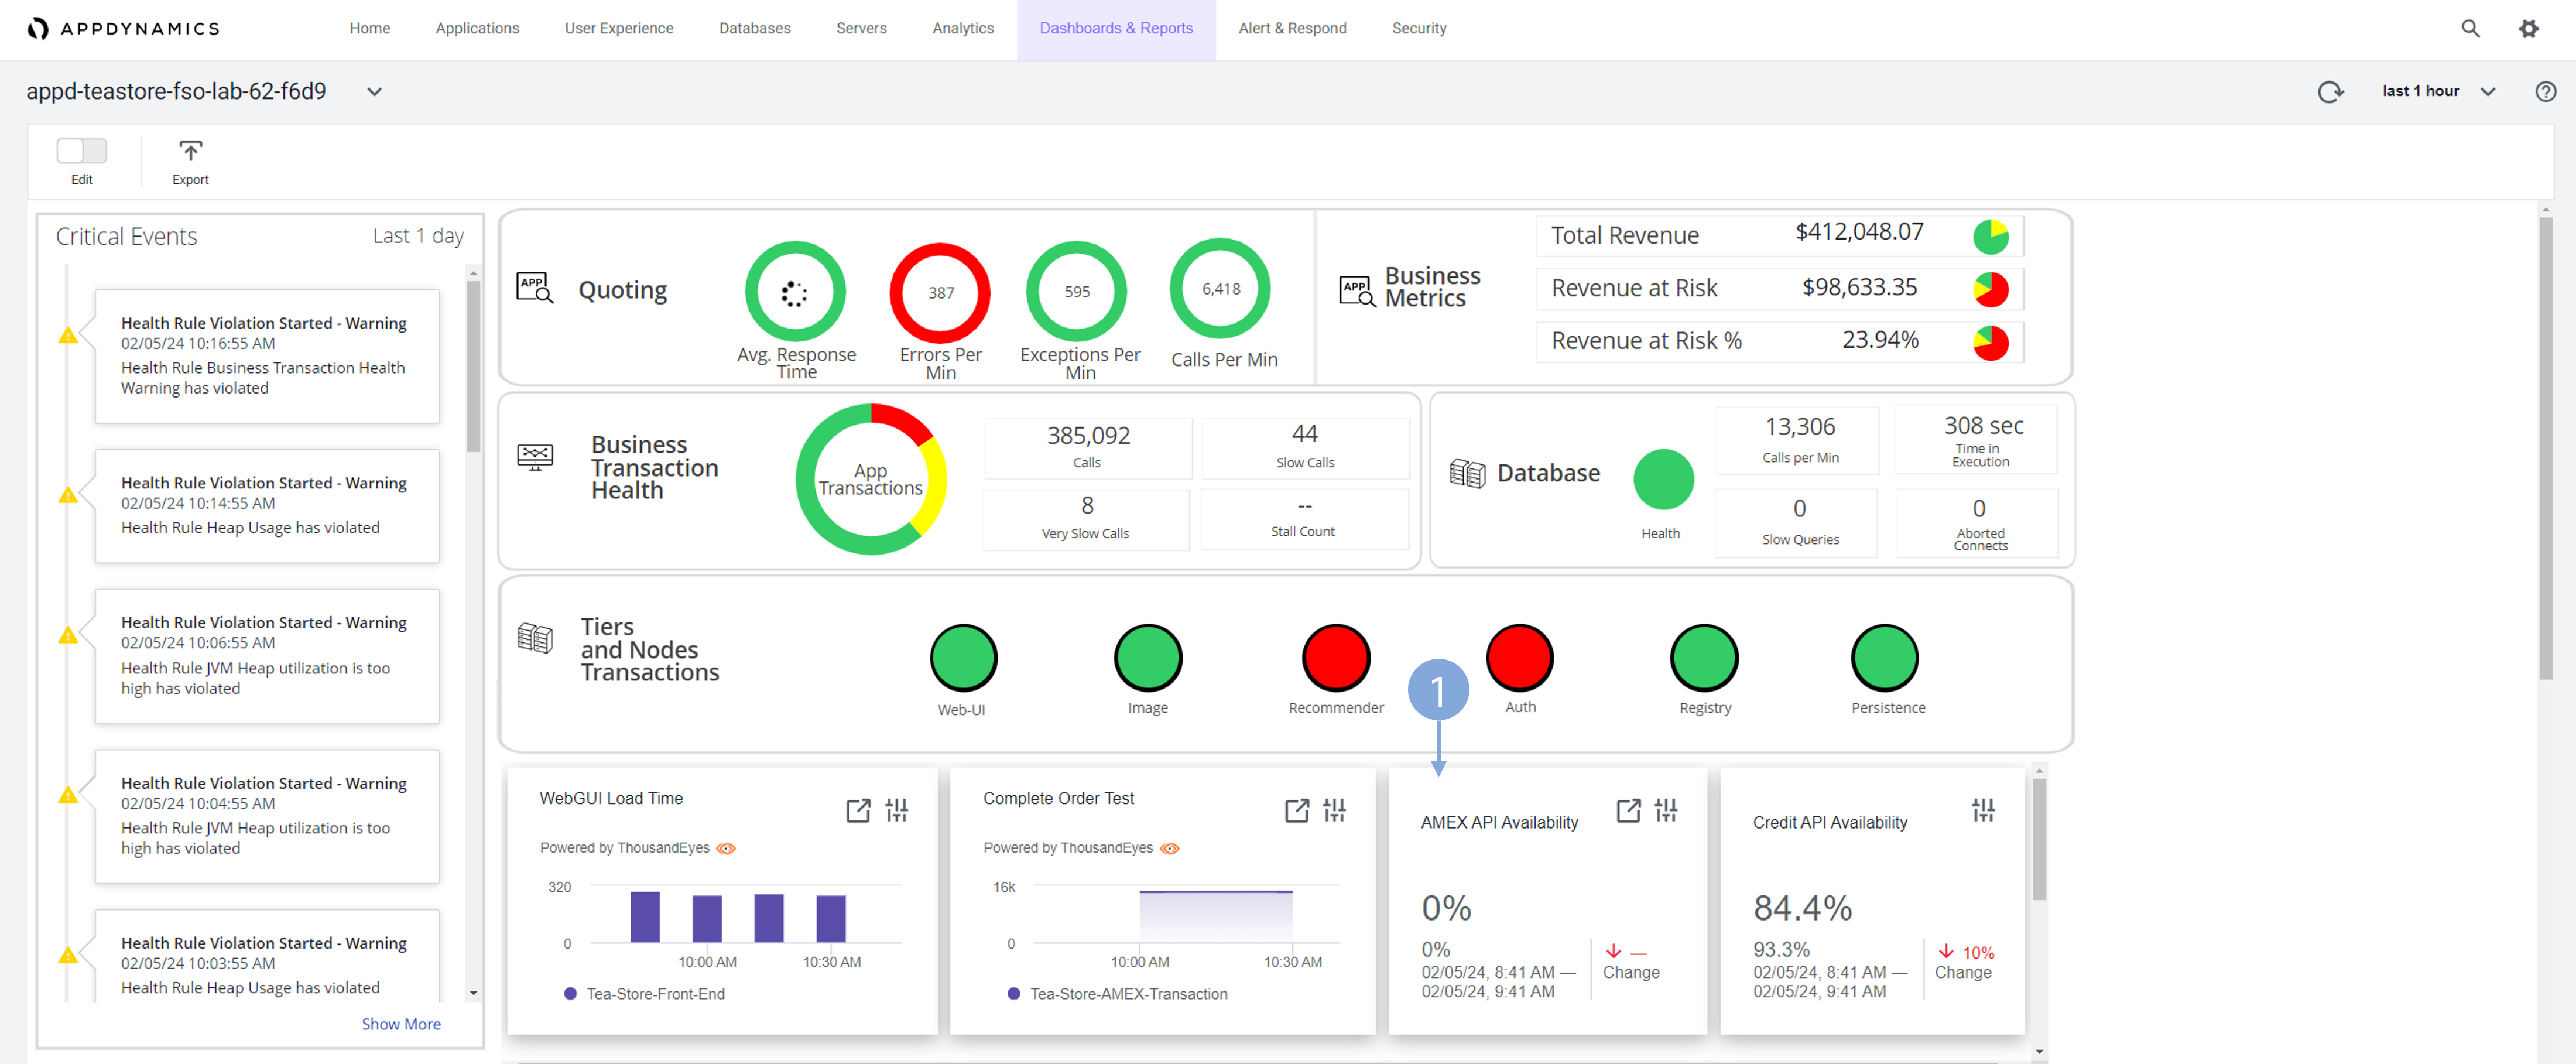Viewport: 2576px width, 1064px height.
Task: Open WebGUI Load Time in new window
Action: 858,810
